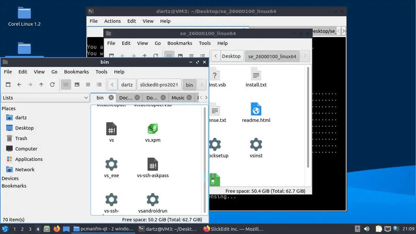Screen dimensions: 416x234
Task: Open dartz home in Places
Action: point(21,118)
